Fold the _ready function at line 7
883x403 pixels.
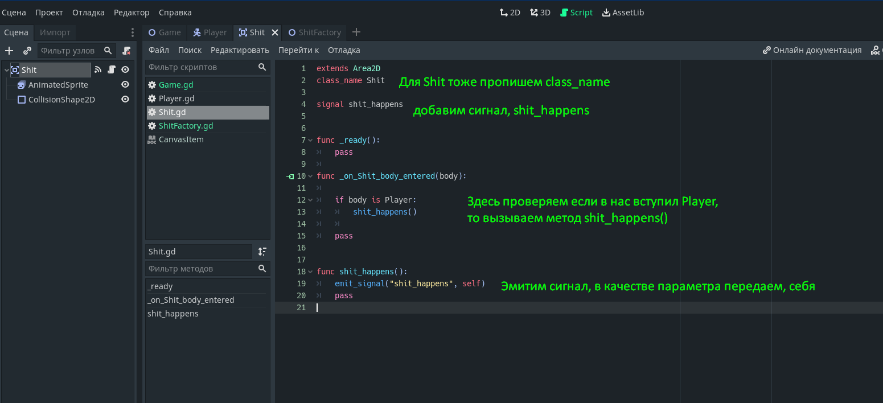pyautogui.click(x=310, y=141)
